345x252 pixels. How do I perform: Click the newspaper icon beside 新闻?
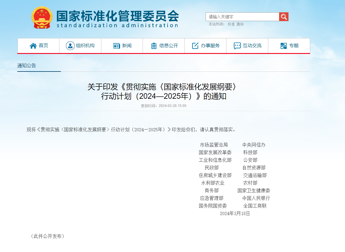click(117, 46)
